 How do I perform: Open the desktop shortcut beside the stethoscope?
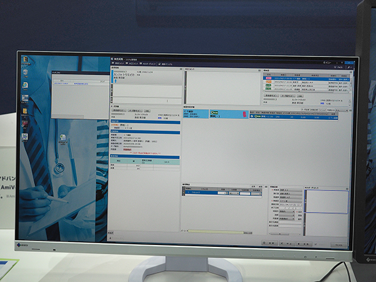tap(63, 138)
